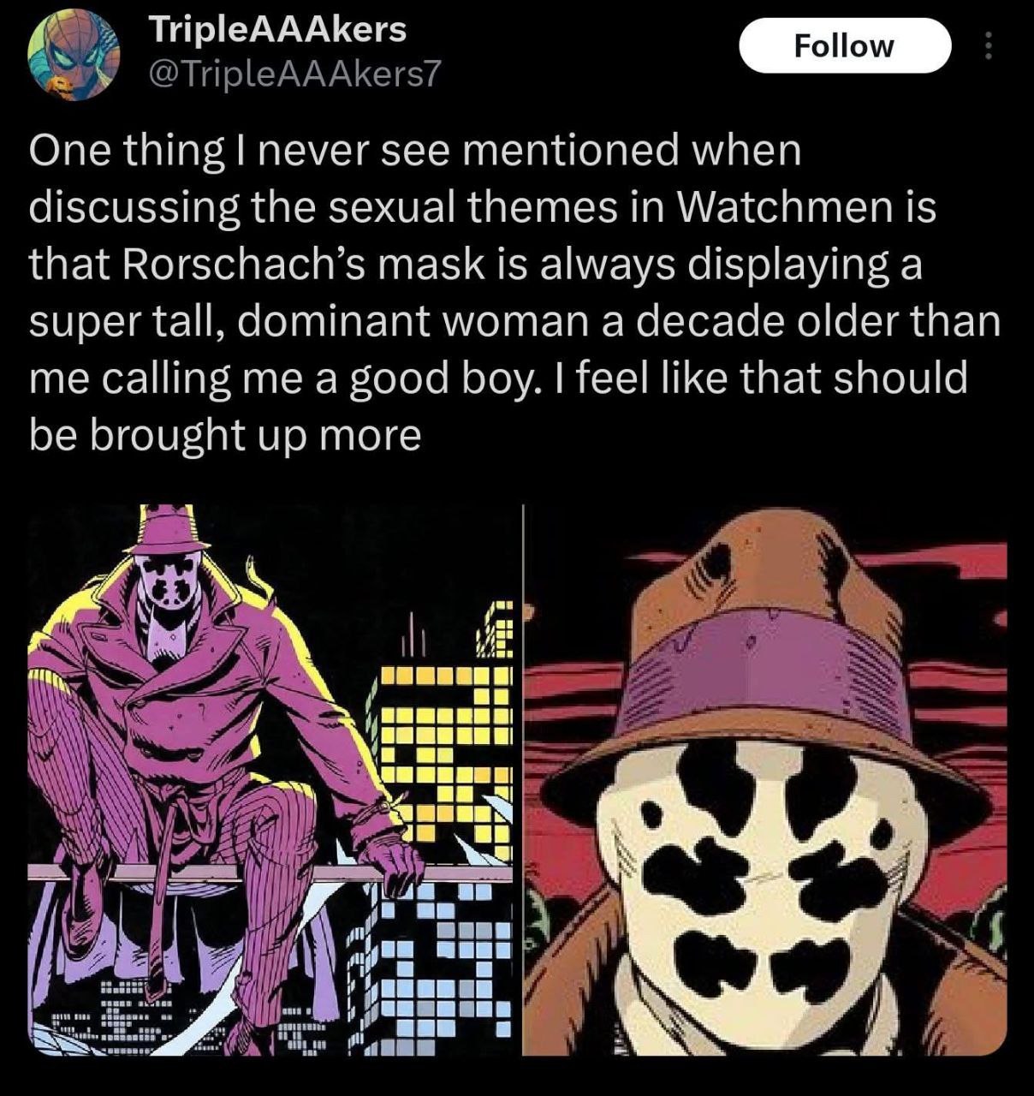The width and height of the screenshot is (1034, 1096).
Task: Click Rorschach's purple hat in left image
Action: point(167,529)
